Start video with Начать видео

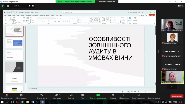[22, 96]
